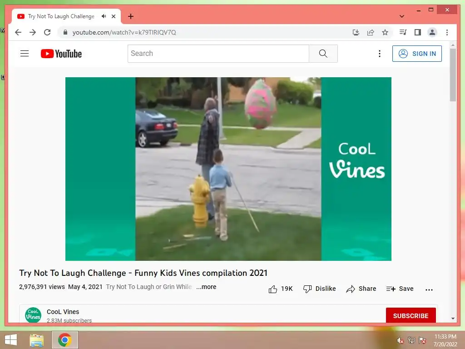Focus the YouTube Search input field

[218, 54]
